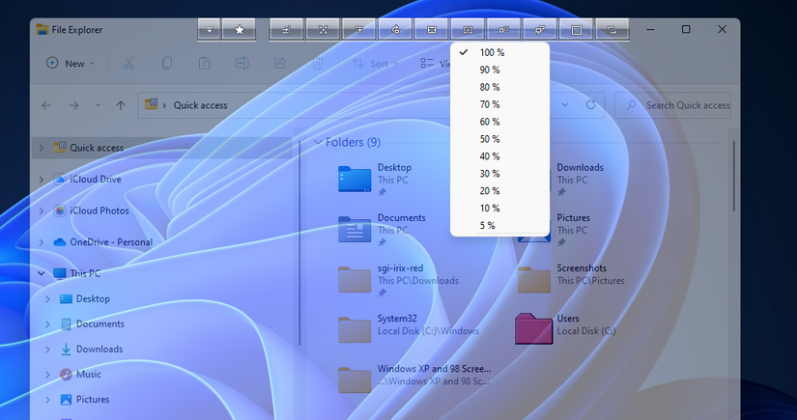Go up one folder level
797x420 pixels.
tap(121, 105)
